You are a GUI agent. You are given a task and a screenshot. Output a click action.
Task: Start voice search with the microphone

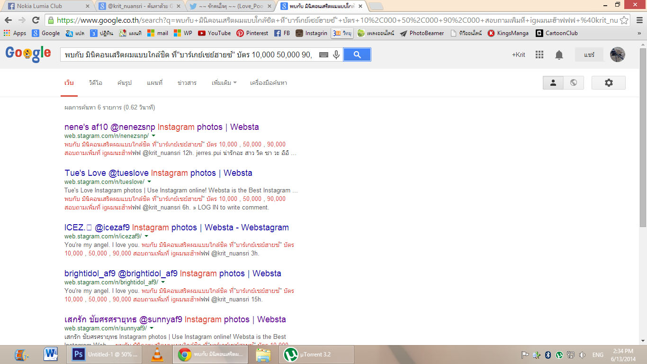336,55
